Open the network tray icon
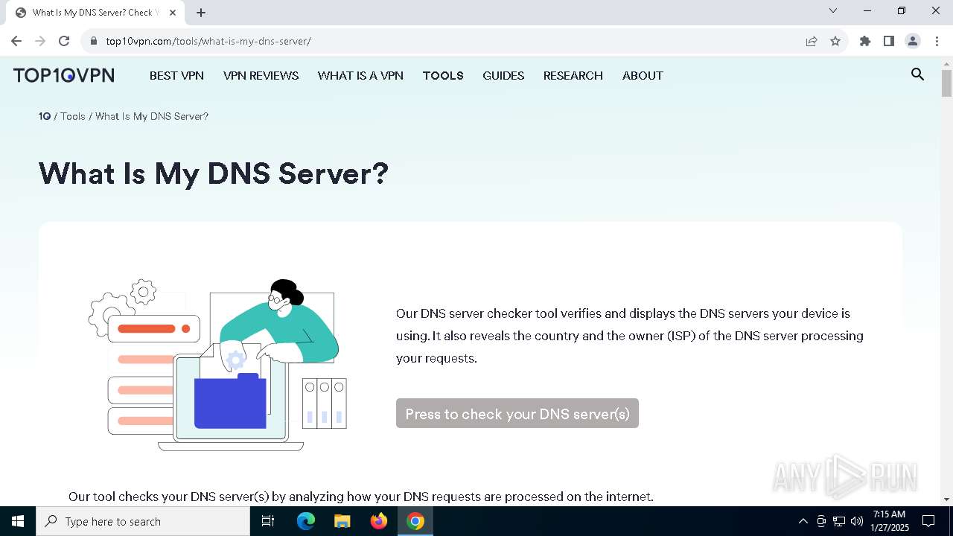 coord(839,521)
